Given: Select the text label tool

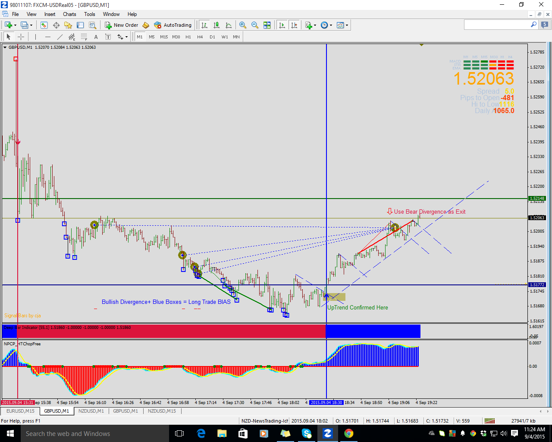Looking at the screenshot, I should point(108,37).
